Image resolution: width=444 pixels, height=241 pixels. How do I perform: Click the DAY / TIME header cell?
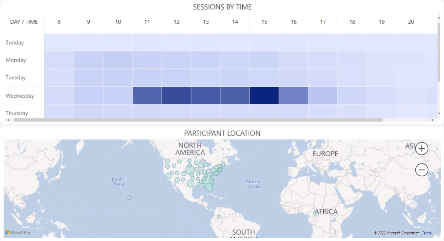(x=24, y=22)
